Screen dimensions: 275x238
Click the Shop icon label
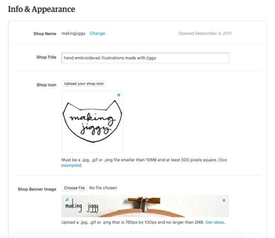point(46,85)
